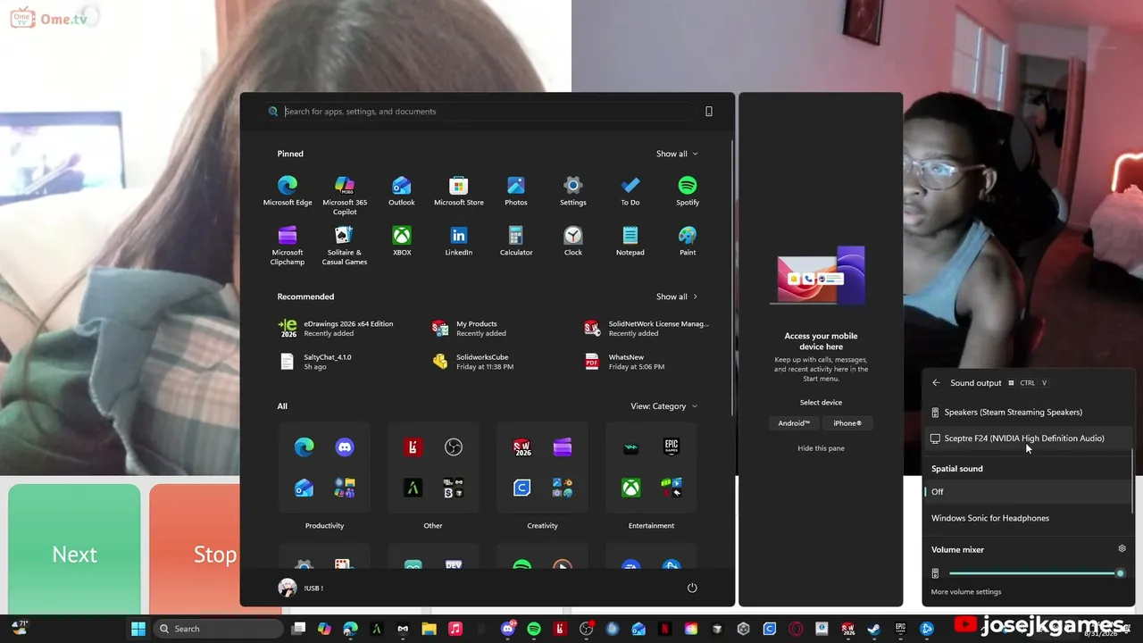Switch output to Speakers (Steam Streaming Speakers)

(x=1027, y=413)
